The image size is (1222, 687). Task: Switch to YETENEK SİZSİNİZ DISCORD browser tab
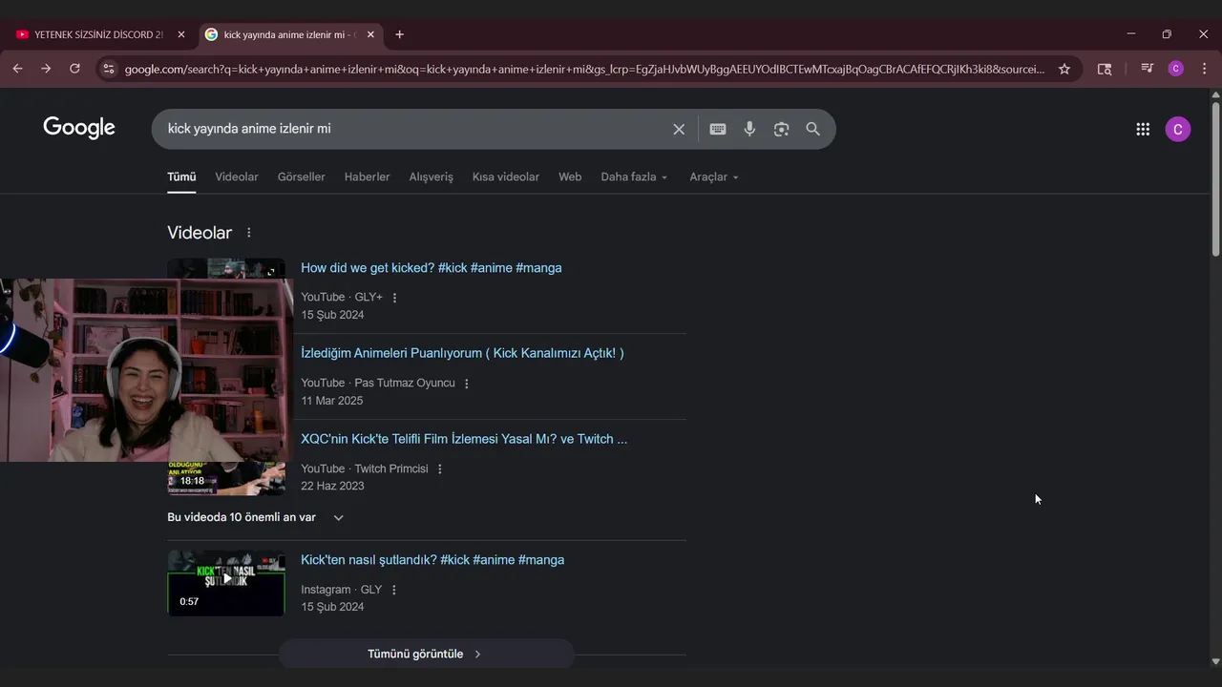(x=99, y=34)
